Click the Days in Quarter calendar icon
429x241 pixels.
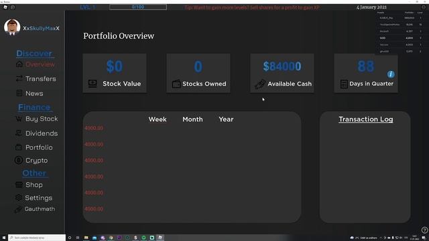(x=344, y=84)
